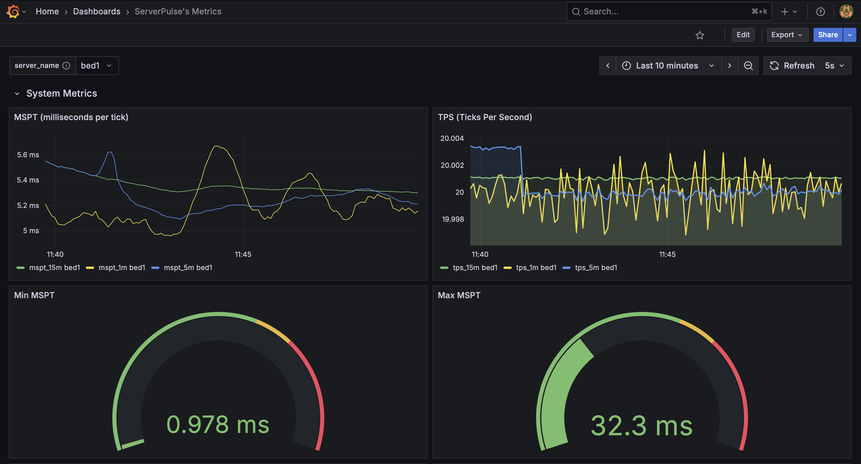Screen dimensions: 861x464
Task: Open the 5s refresh interval dropdown
Action: point(834,66)
